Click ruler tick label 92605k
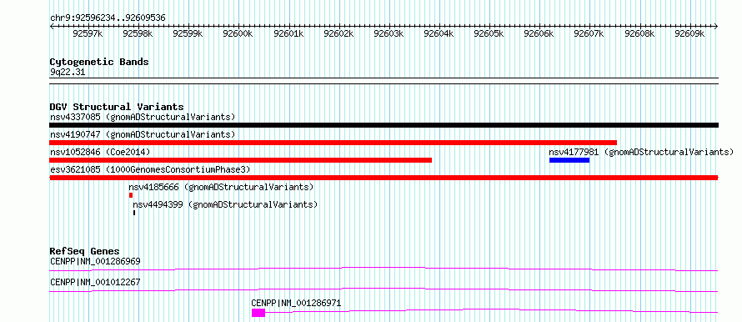742x322 pixels. tap(489, 33)
